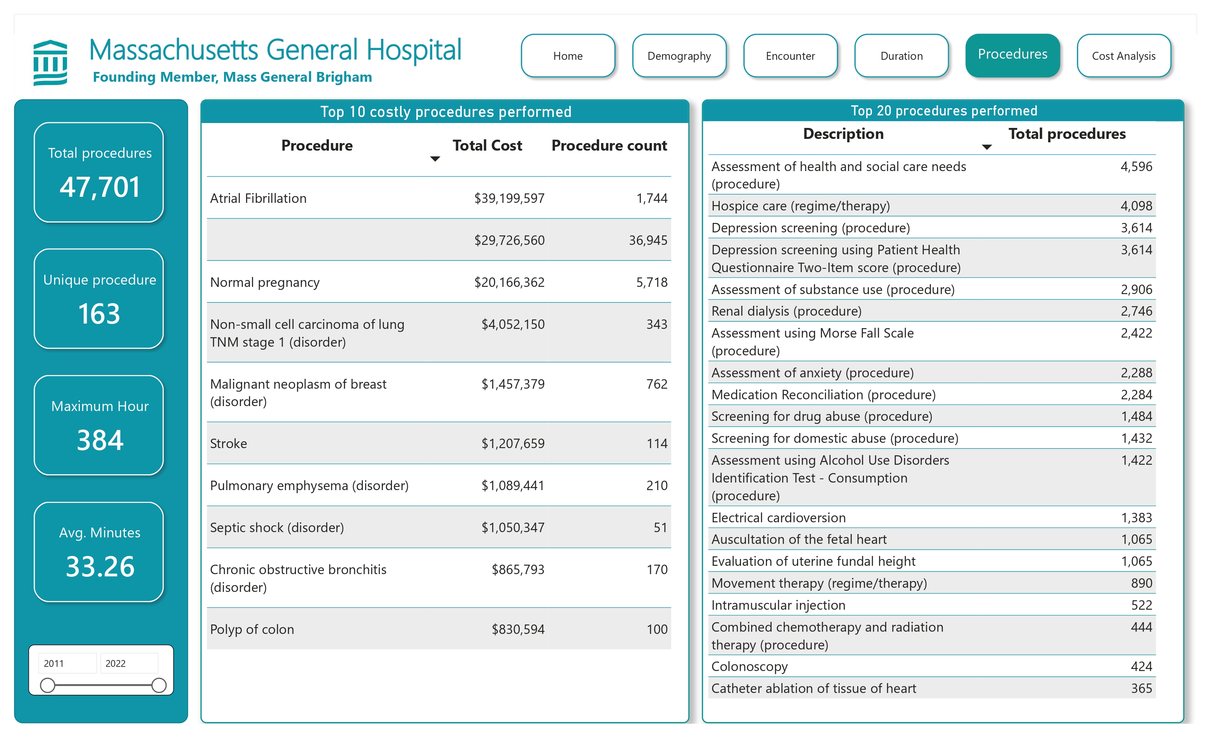Screen dimensions: 1211x738
Task: Click the Avg. Minutes 33.26 card
Action: coord(99,552)
